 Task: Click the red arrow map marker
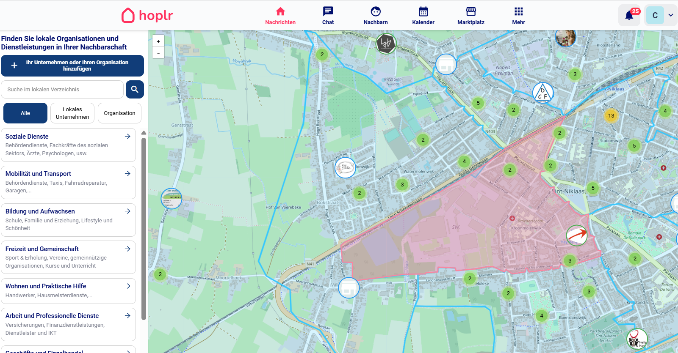(577, 235)
